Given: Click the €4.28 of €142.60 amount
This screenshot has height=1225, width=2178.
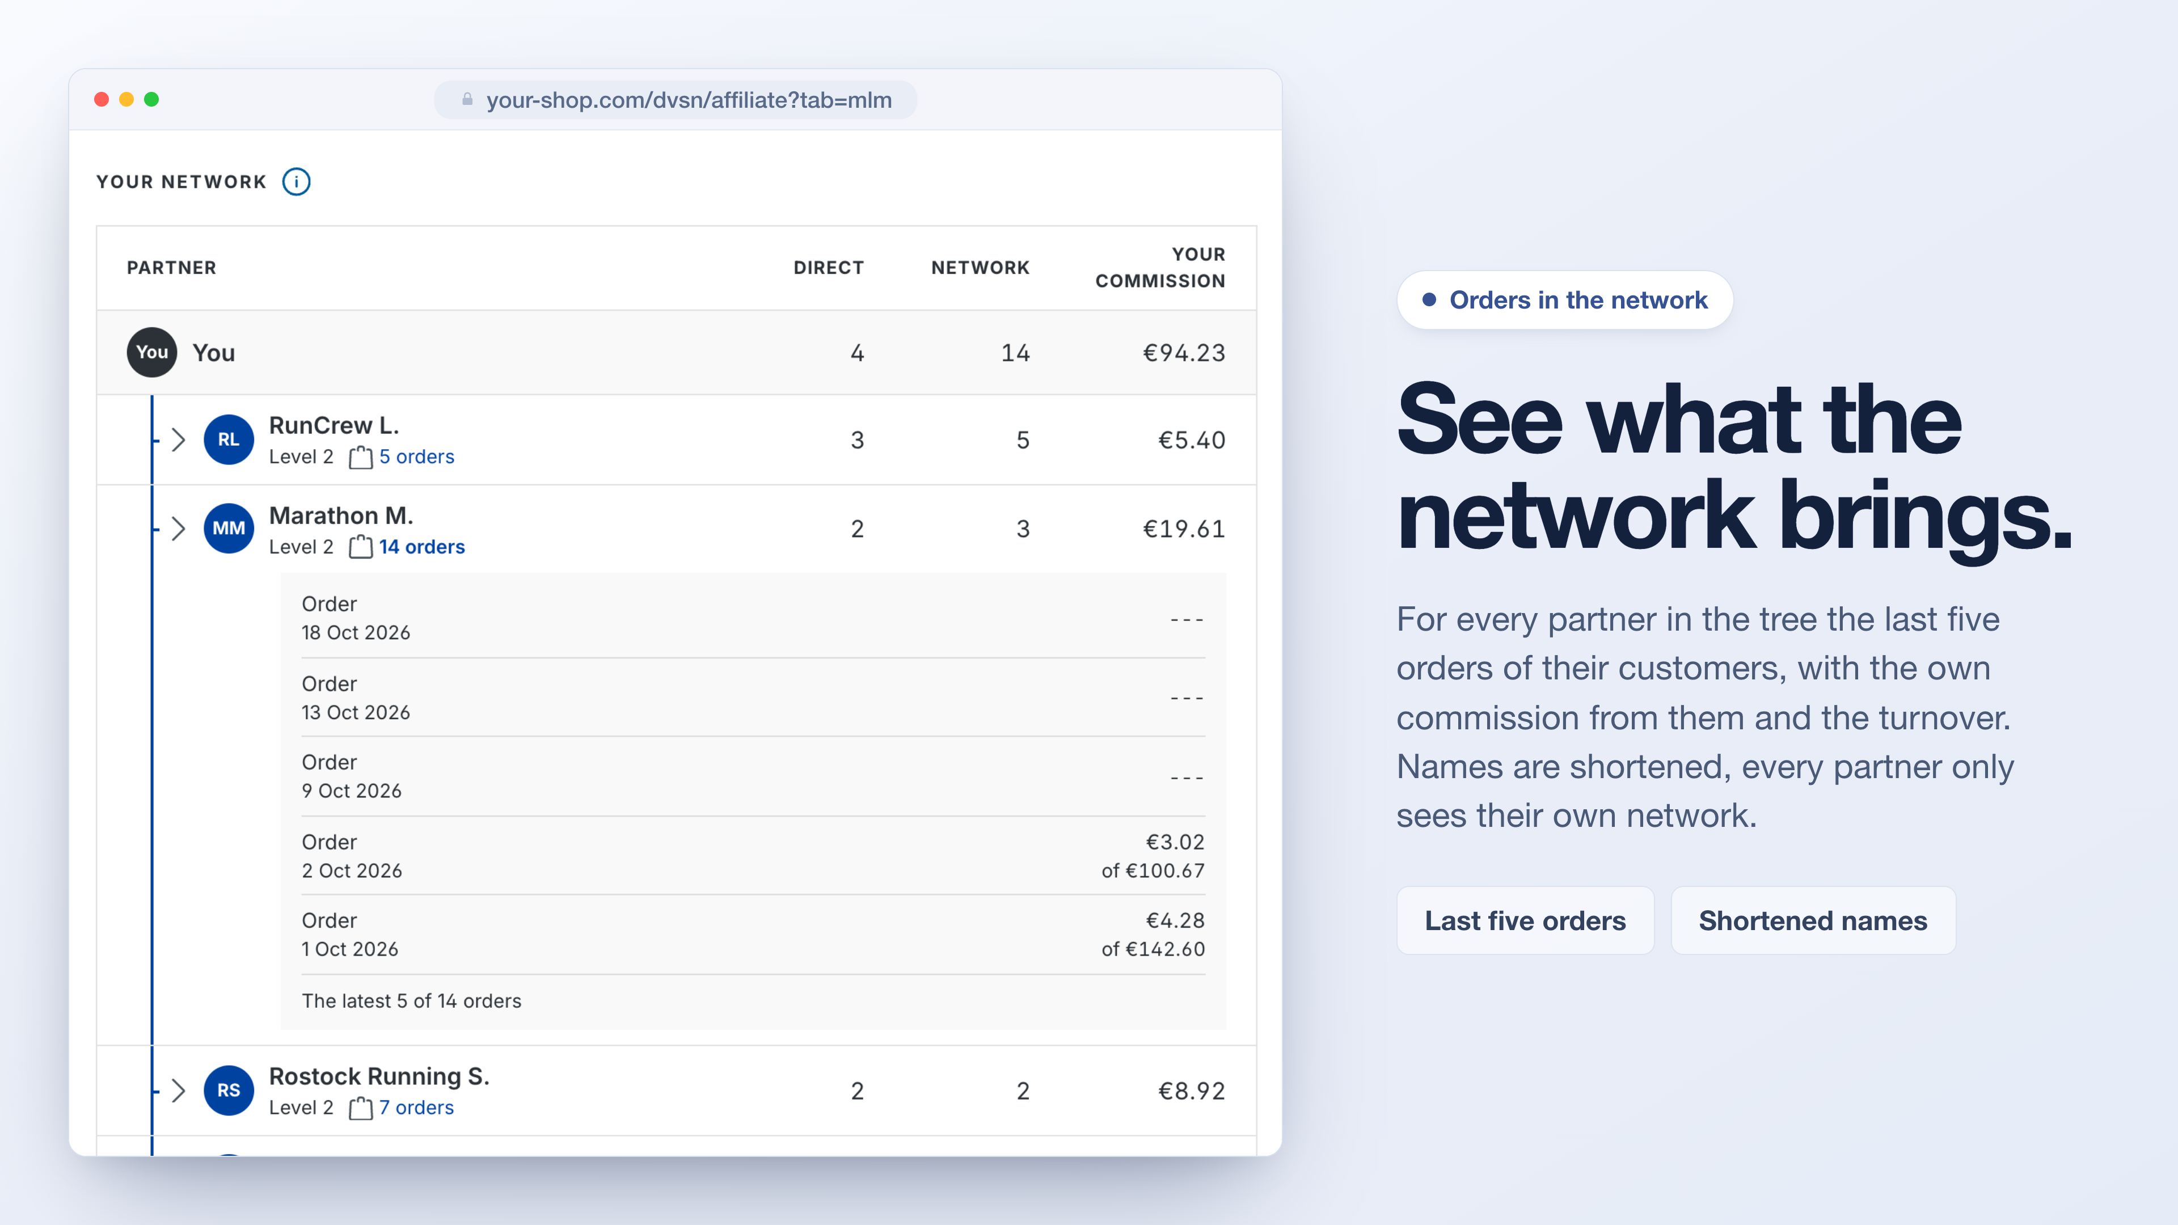Looking at the screenshot, I should coord(1153,934).
